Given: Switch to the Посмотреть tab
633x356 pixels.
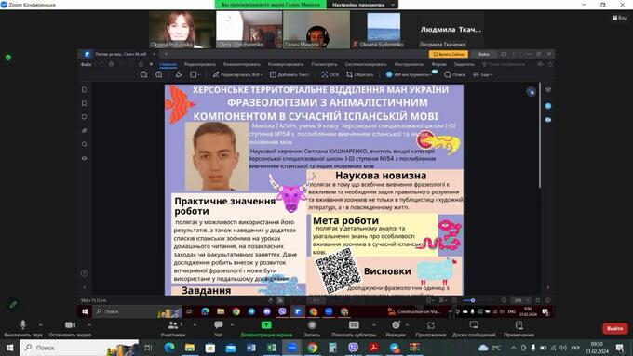Looking at the screenshot, I should (324, 64).
